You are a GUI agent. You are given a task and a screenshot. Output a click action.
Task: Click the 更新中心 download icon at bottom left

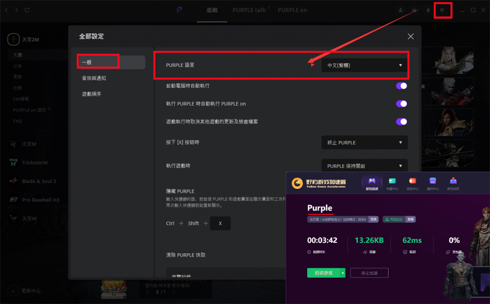pyautogui.click(x=13, y=291)
